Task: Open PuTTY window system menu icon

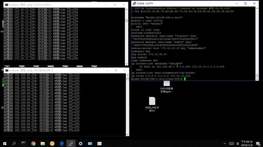Action: pyautogui.click(x=134, y=4)
